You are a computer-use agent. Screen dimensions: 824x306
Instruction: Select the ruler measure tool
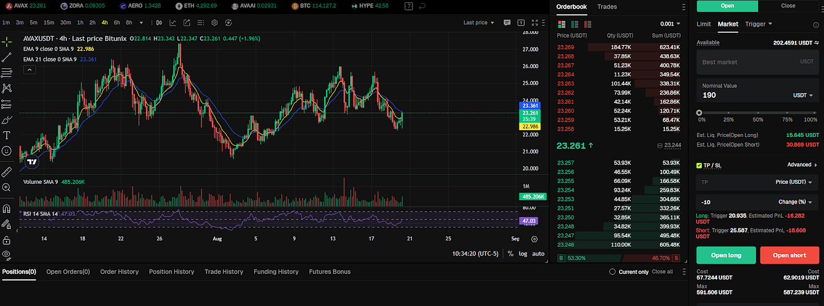(x=7, y=171)
